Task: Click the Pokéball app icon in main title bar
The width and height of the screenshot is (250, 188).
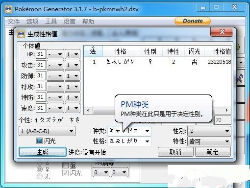Action: [x=8, y=9]
